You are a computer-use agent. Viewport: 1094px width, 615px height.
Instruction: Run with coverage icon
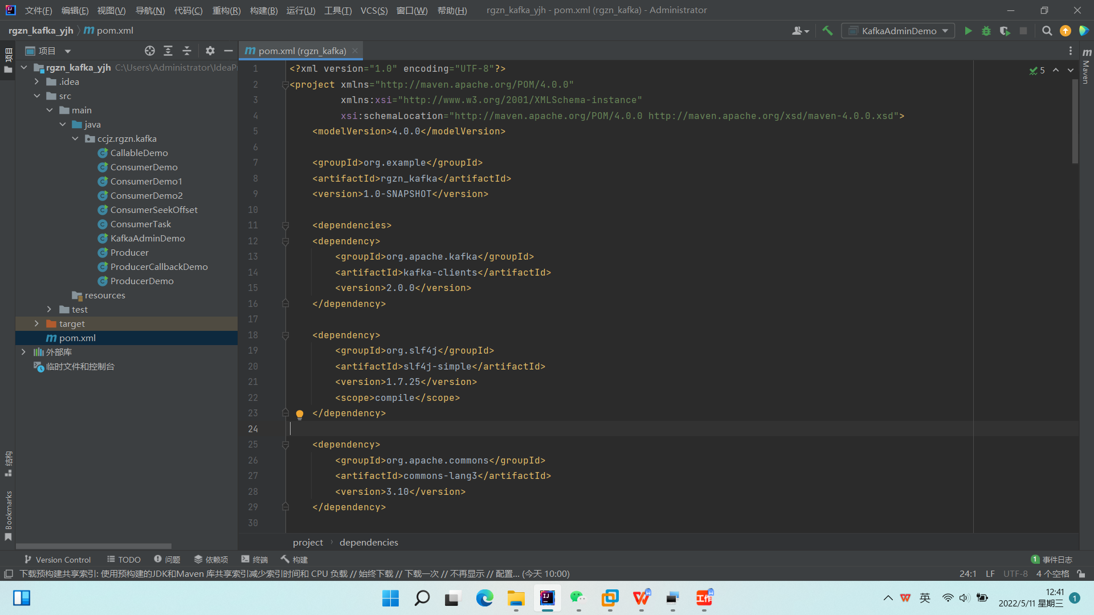pyautogui.click(x=1005, y=31)
